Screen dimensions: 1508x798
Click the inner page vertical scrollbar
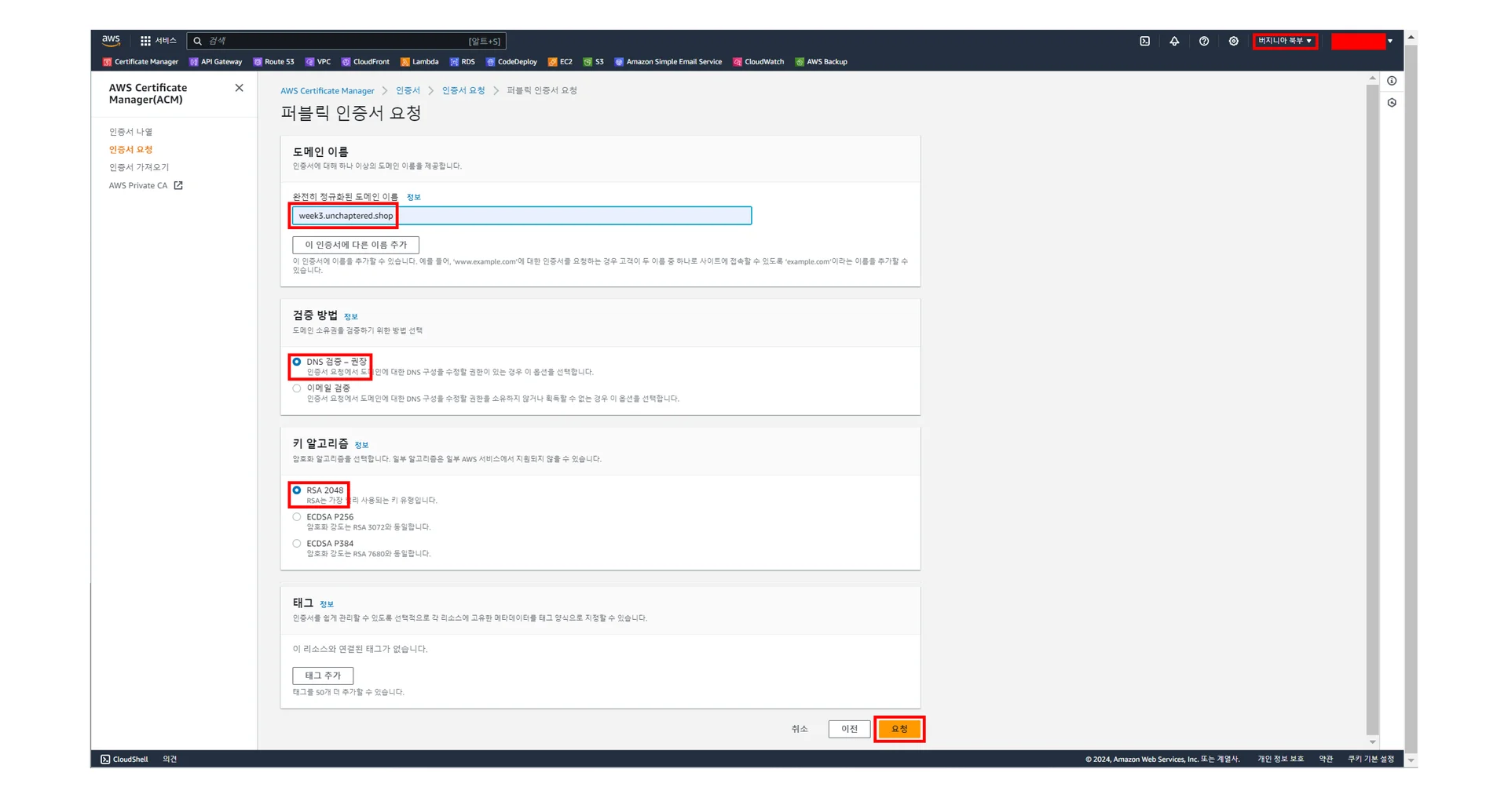point(1372,410)
